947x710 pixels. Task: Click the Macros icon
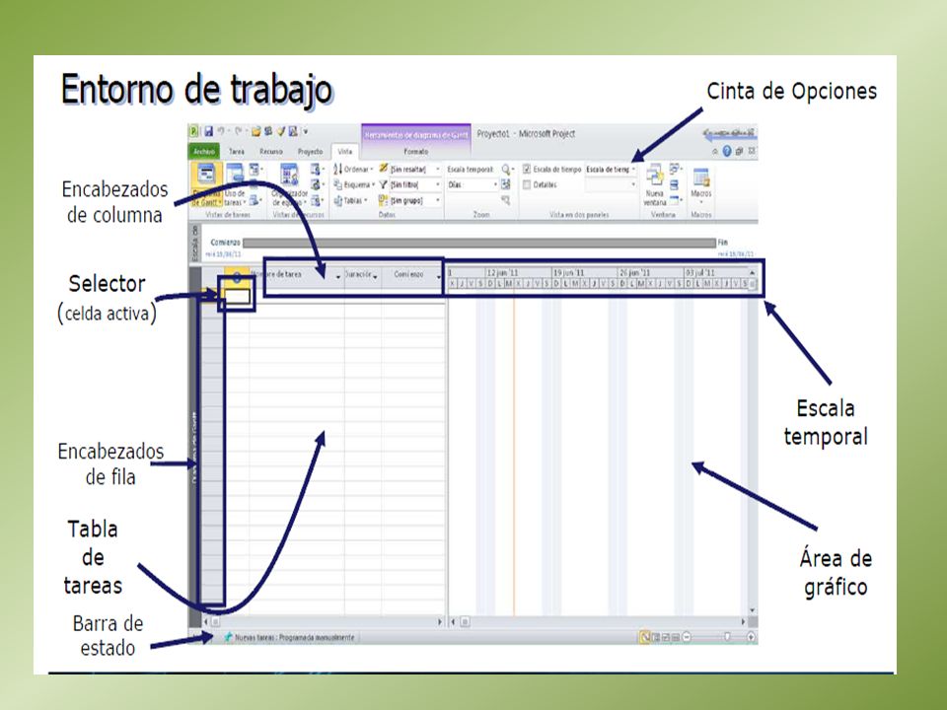pos(701,177)
